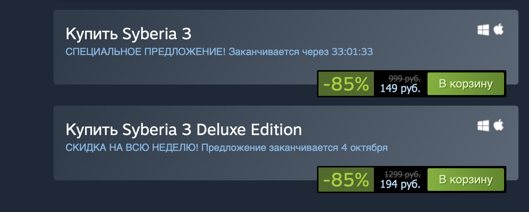This screenshot has width=529, height=212.
Task: Click the "СКИДКА НА ВСЮ НЕДЕЛЮ!" label
Action: click(132, 147)
